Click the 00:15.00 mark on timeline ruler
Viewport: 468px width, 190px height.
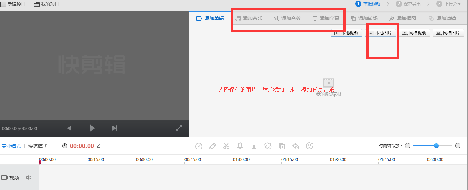click(x=96, y=160)
